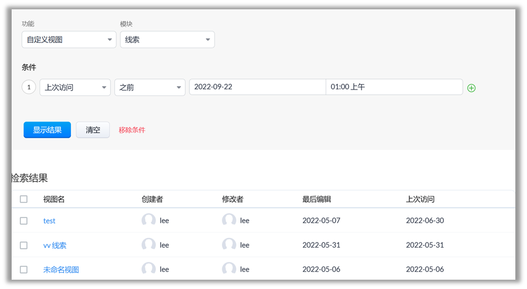Click the green plus add-condition icon
The height and width of the screenshot is (289, 527).
472,88
